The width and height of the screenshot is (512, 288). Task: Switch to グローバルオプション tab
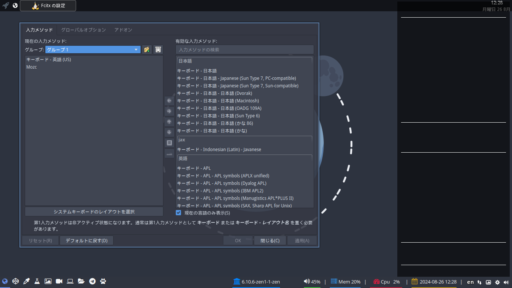pos(83,30)
